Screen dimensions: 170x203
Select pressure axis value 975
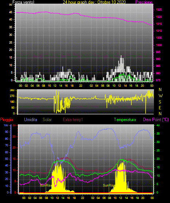158,80
